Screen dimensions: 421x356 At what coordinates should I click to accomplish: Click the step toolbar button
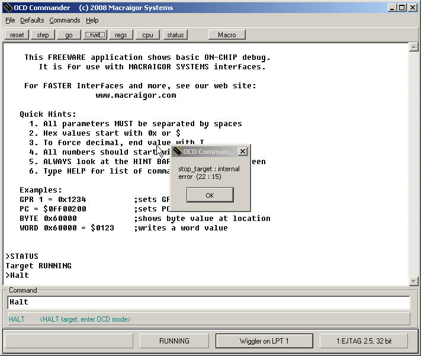43,35
